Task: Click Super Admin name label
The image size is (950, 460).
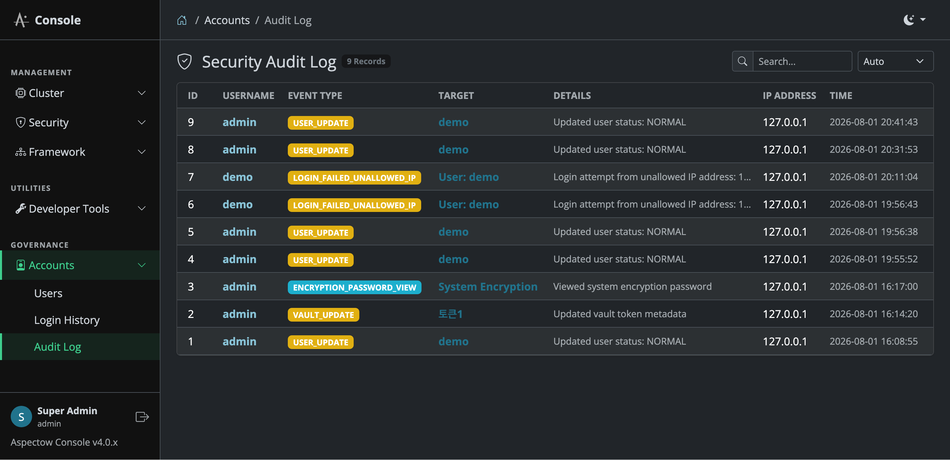Action: coord(67,411)
